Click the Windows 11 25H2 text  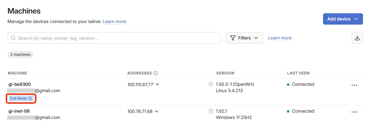[234, 117]
